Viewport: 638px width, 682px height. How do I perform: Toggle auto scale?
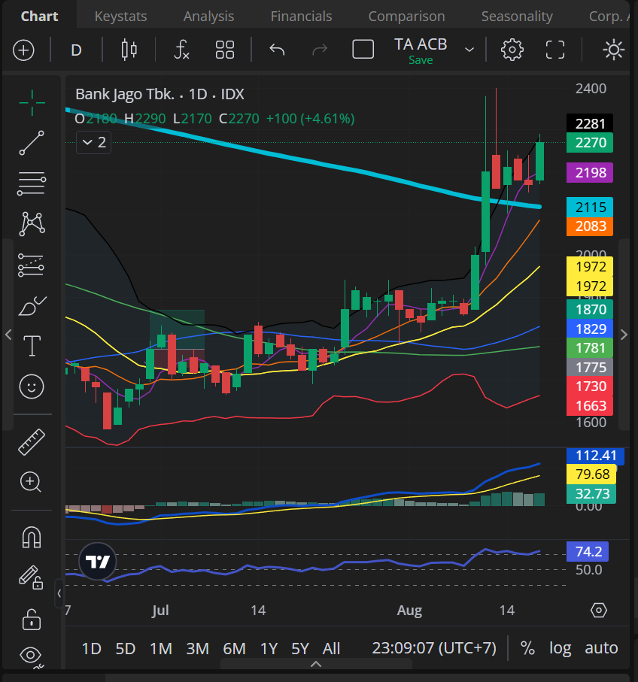pyautogui.click(x=601, y=648)
